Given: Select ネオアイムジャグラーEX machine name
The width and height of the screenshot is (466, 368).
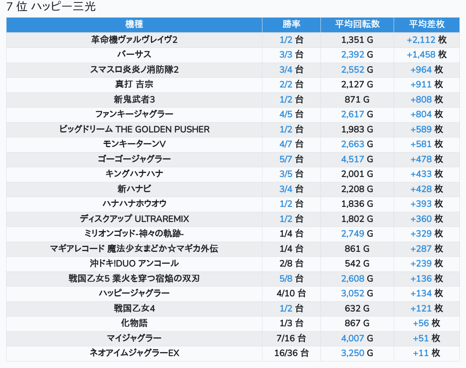Looking at the screenshot, I should [x=134, y=353].
